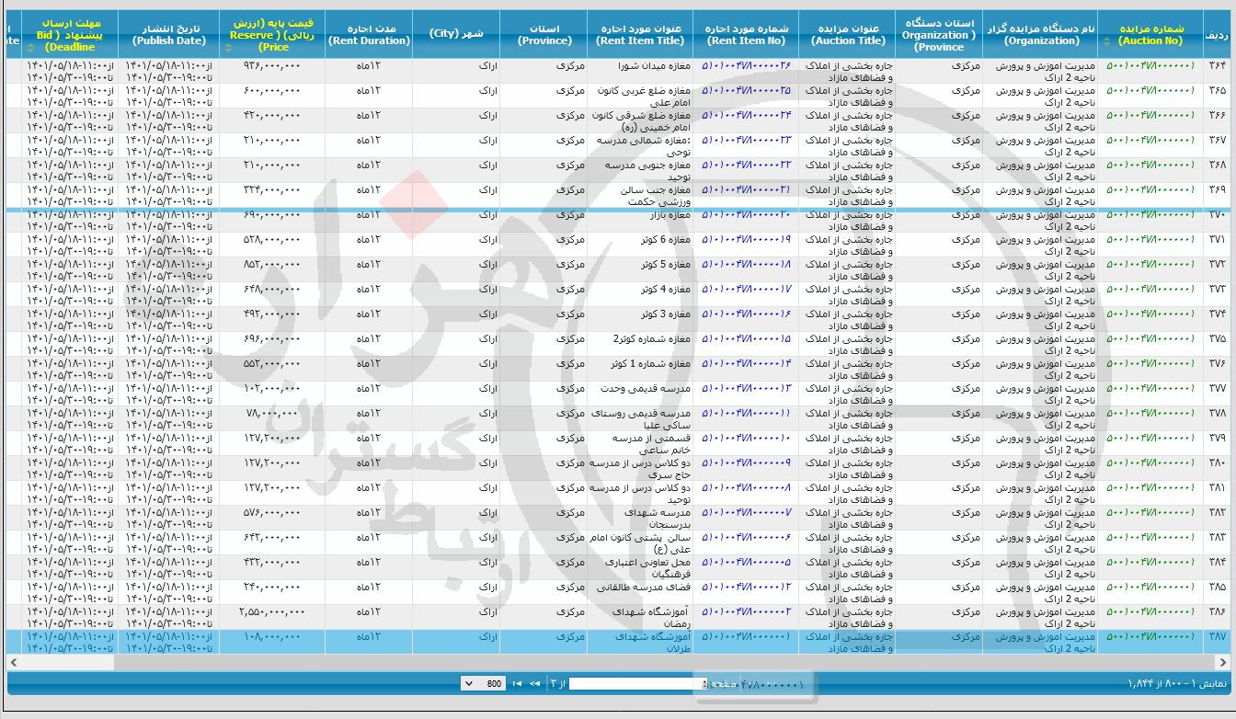Click duration ۱۲ماه in row ۳۸۳

(x=369, y=537)
